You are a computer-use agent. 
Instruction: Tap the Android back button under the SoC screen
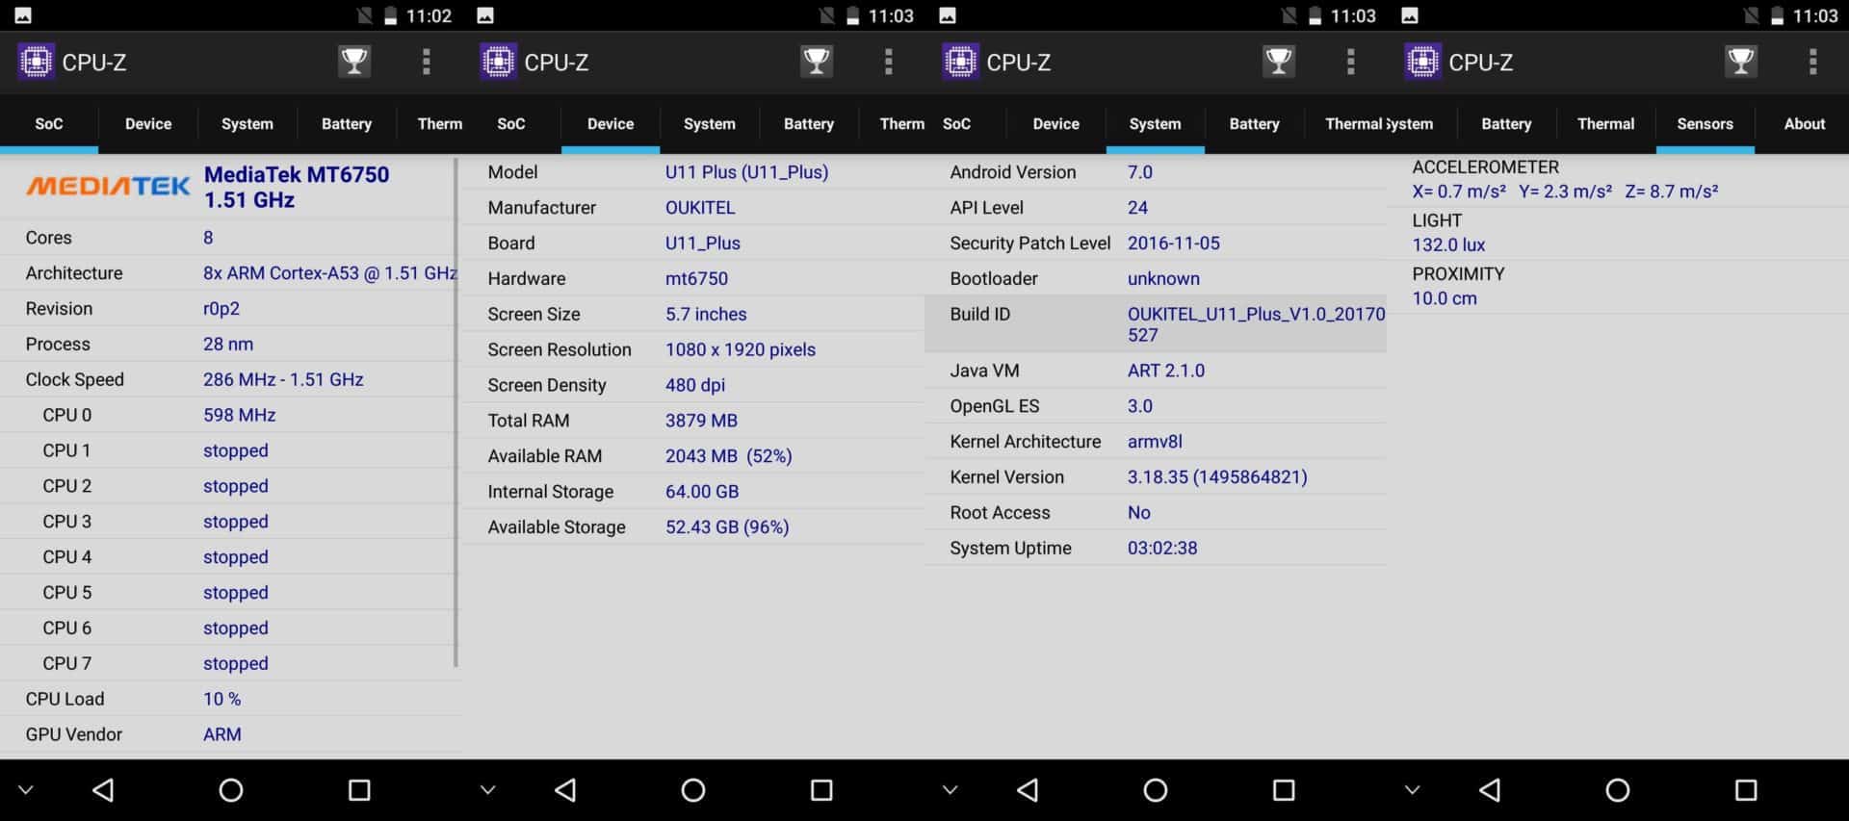(x=103, y=790)
